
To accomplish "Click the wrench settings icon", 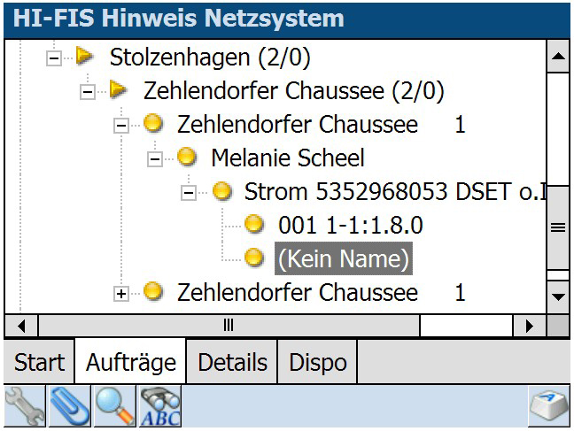I will coord(23,405).
